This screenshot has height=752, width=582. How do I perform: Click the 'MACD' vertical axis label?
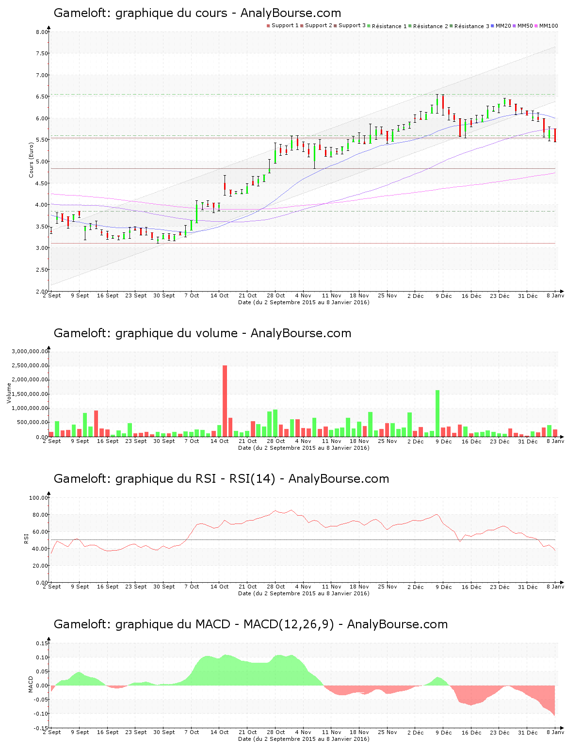point(31,684)
